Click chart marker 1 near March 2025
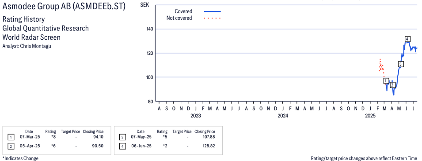This screenshot has width=422, height=161. [x=386, y=81]
